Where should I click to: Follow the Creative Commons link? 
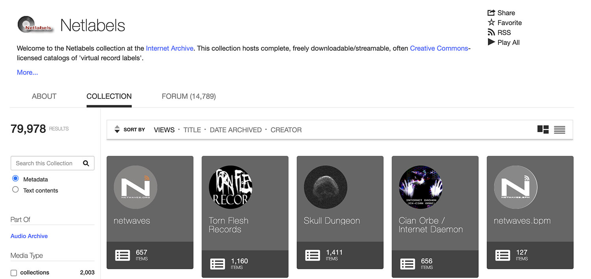coord(439,48)
